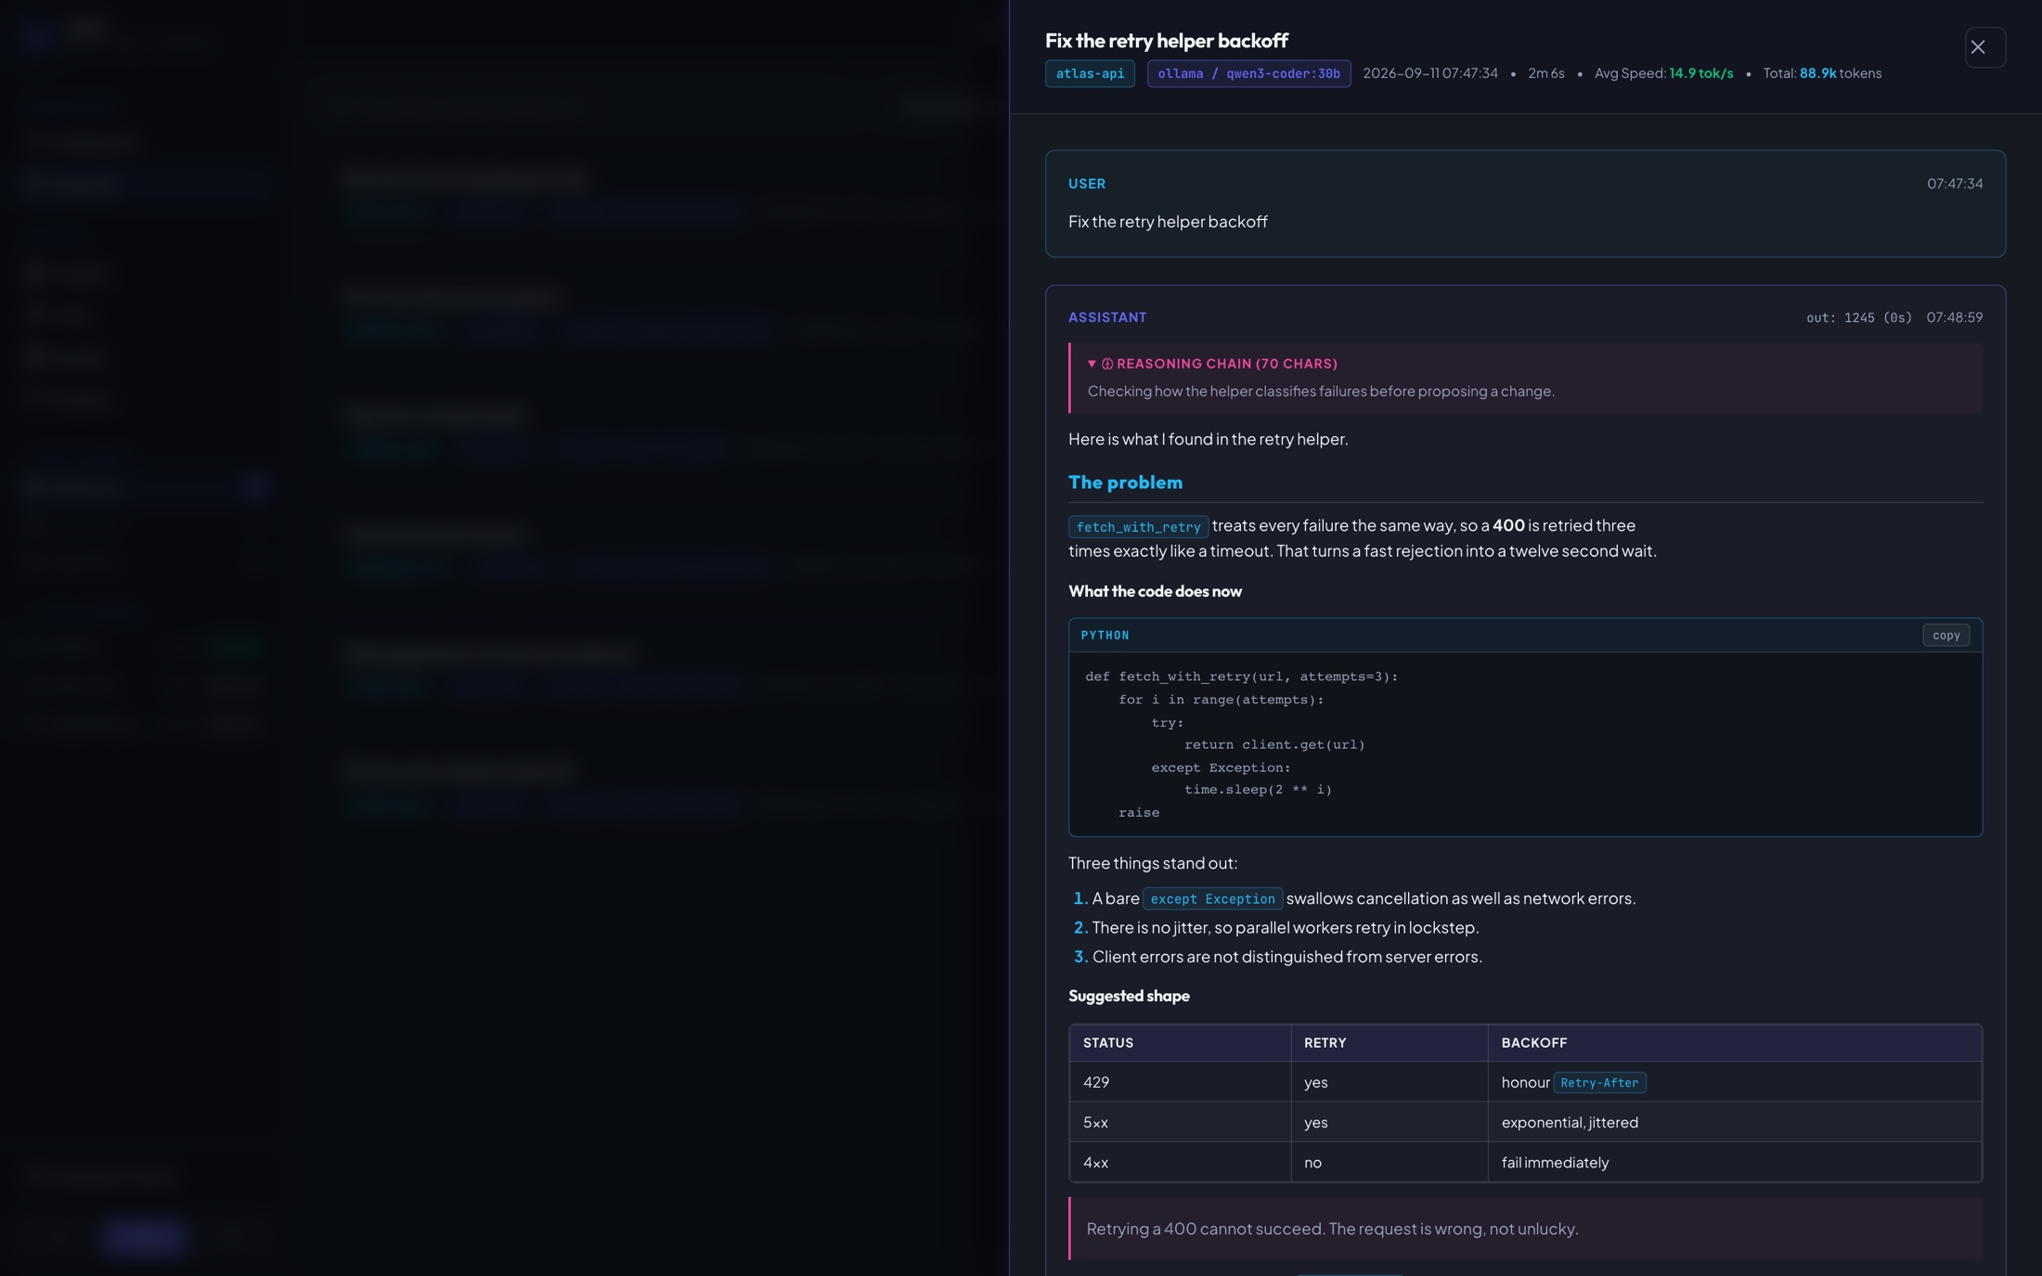Click 'exponential, jittered' backoff cell
The width and height of the screenshot is (2042, 1276).
(1735, 1122)
